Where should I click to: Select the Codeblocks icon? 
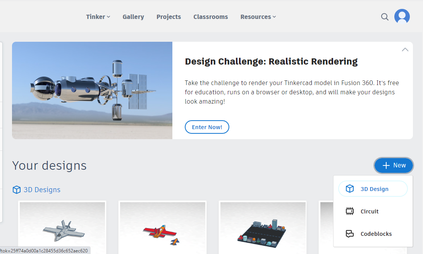350,234
